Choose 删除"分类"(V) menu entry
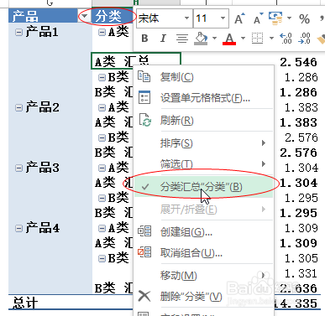325x316 pixels. point(203,297)
